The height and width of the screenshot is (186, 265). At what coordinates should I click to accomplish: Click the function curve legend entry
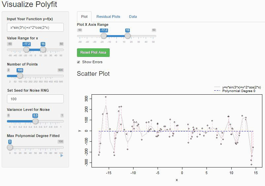point(238,87)
